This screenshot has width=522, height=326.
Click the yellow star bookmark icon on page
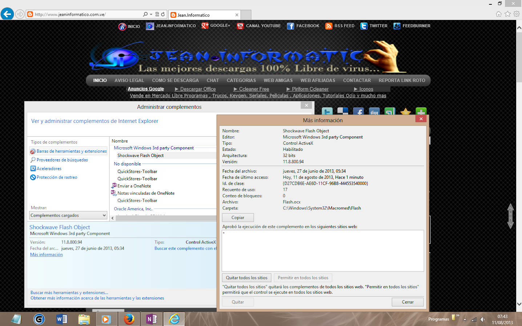tap(405, 112)
